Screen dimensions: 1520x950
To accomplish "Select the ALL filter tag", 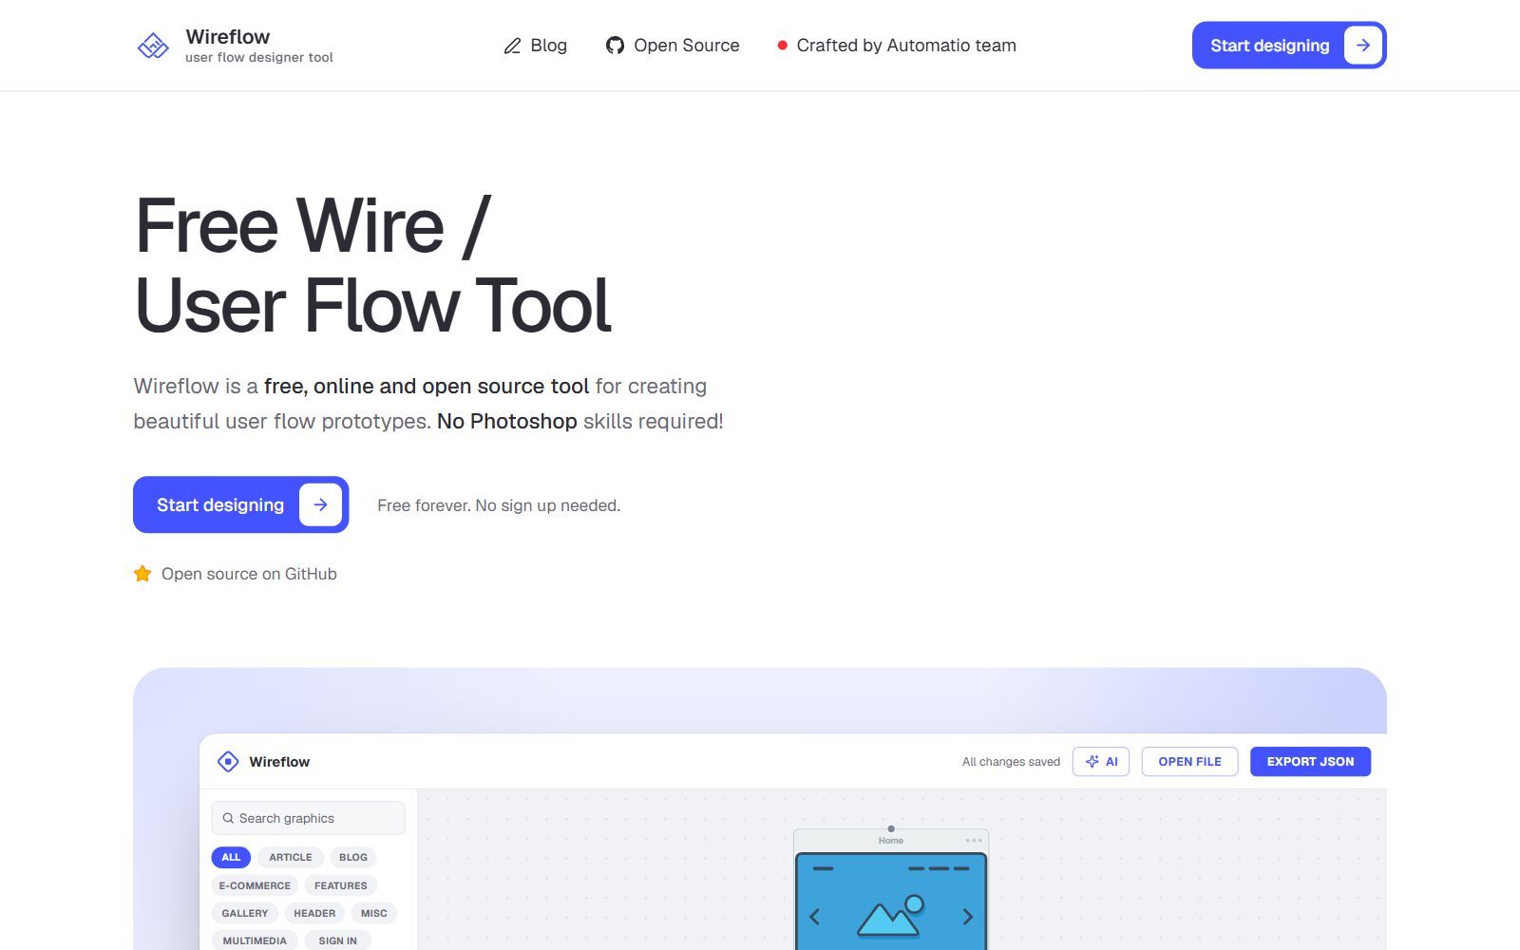I will 231,857.
